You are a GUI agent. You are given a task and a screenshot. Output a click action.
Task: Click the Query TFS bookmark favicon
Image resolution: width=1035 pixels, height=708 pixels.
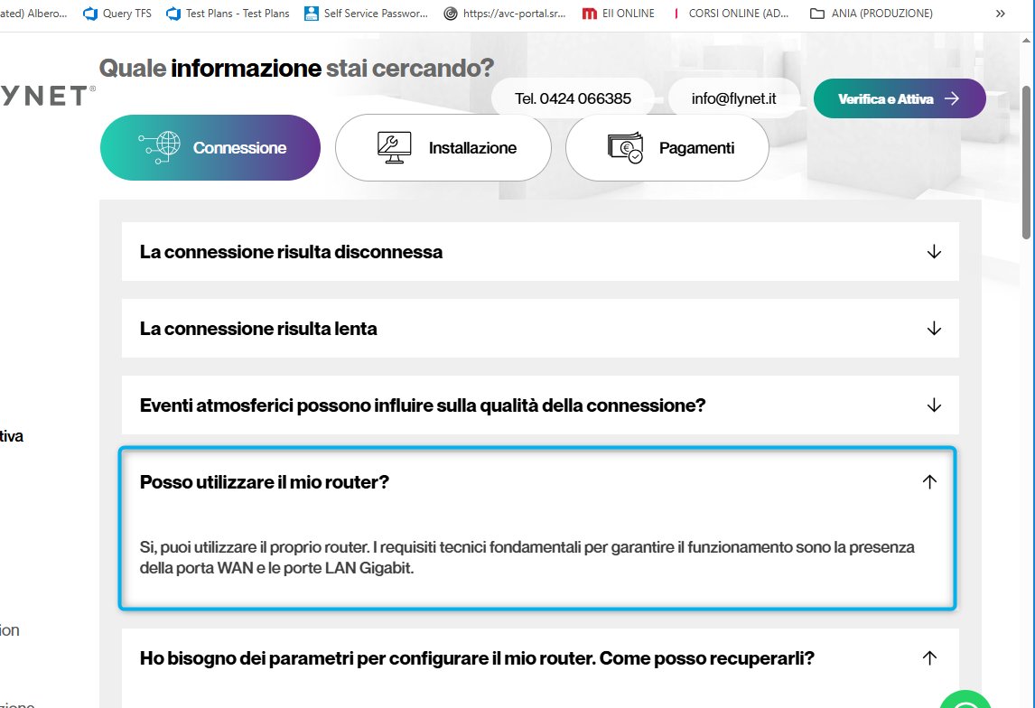(x=89, y=14)
